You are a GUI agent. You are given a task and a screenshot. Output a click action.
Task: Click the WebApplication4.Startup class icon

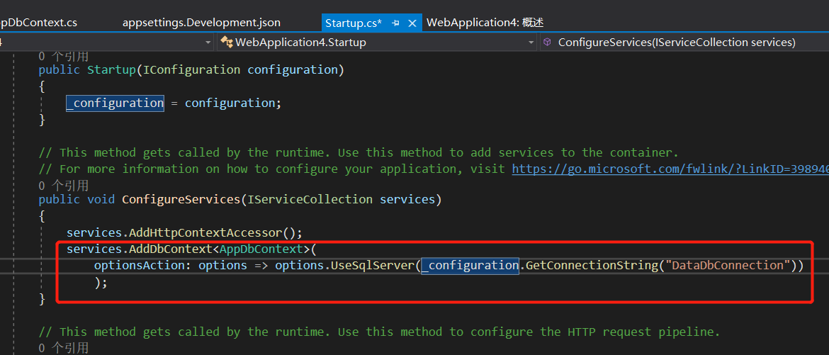point(227,43)
